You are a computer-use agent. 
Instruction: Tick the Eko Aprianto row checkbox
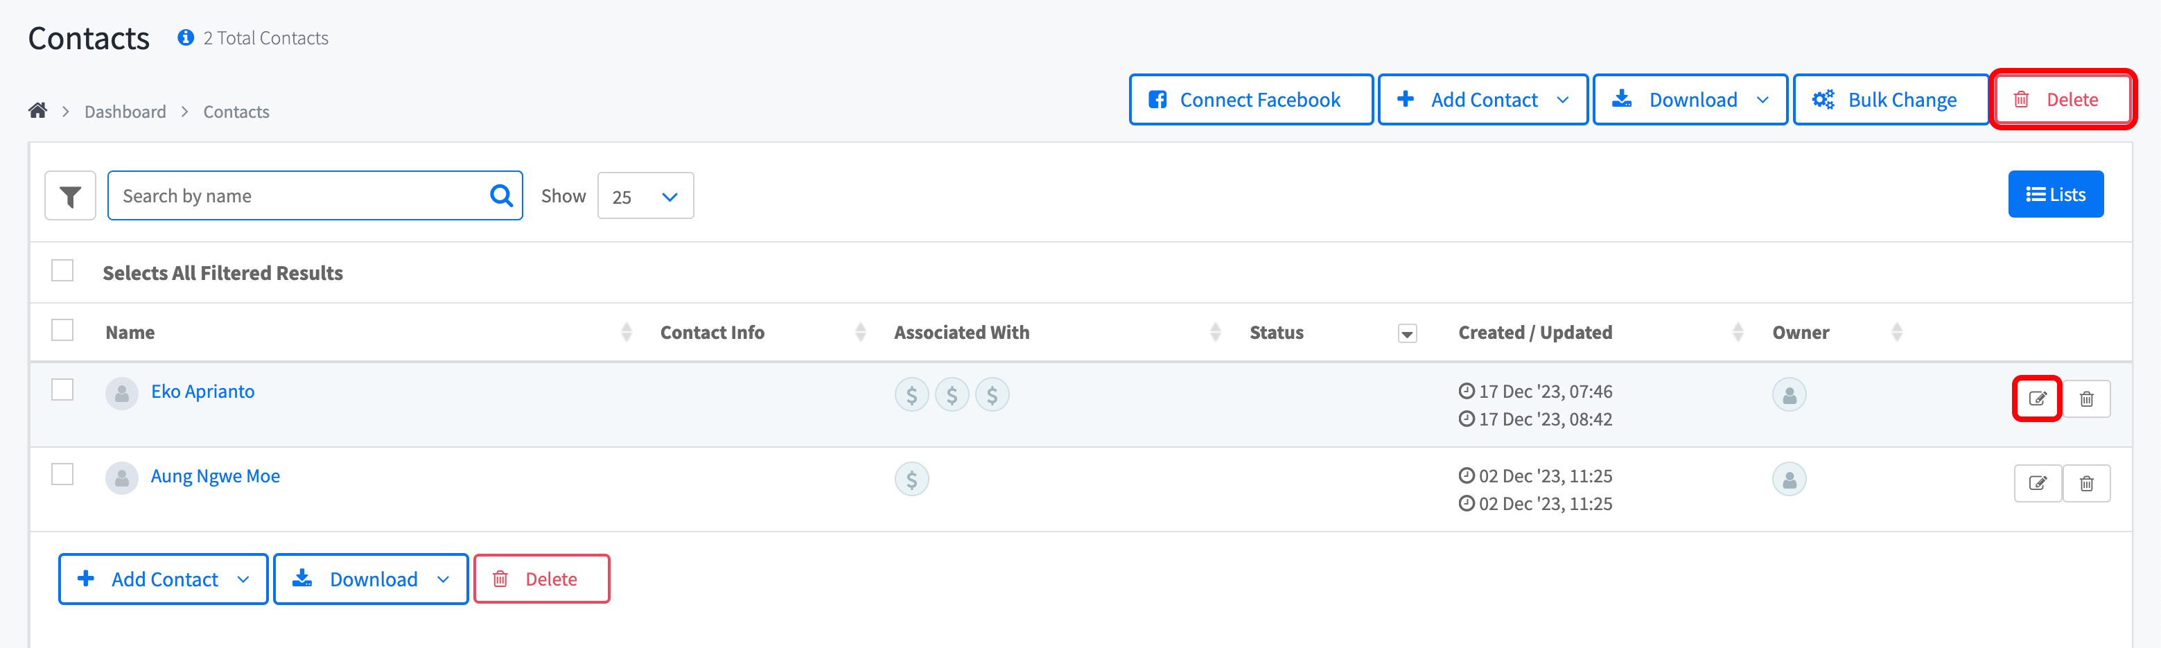[x=62, y=389]
